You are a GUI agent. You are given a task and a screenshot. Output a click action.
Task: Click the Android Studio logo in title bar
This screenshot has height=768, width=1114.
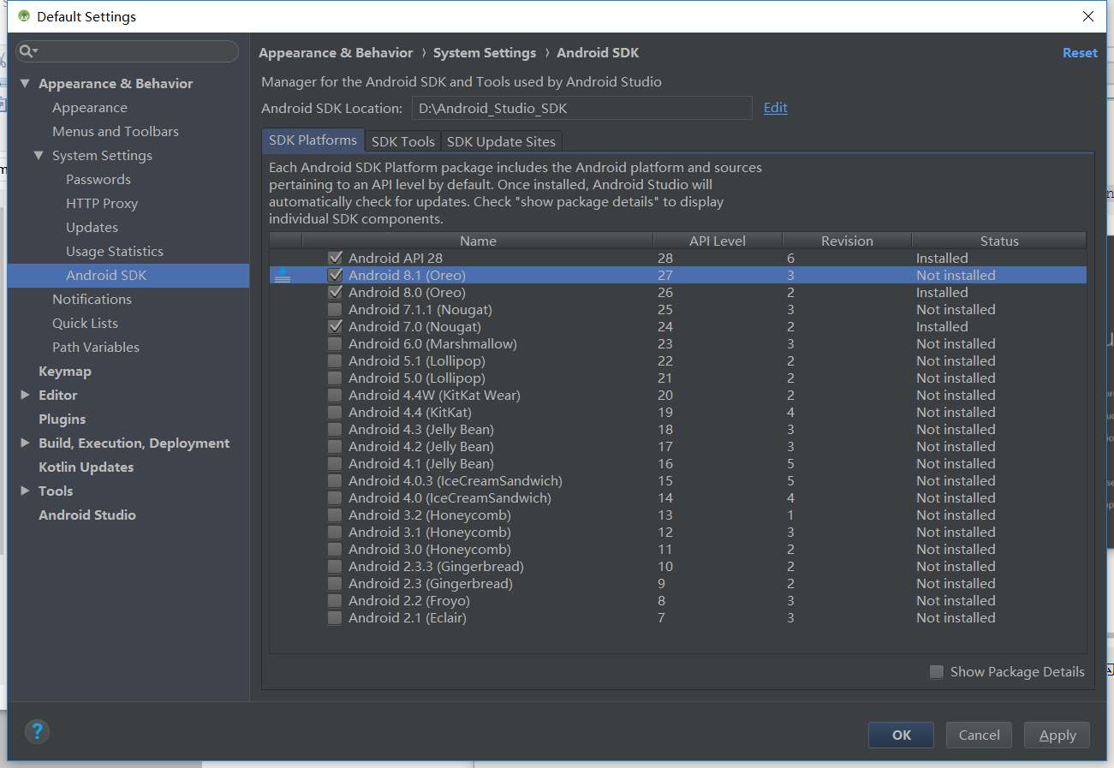click(x=24, y=16)
